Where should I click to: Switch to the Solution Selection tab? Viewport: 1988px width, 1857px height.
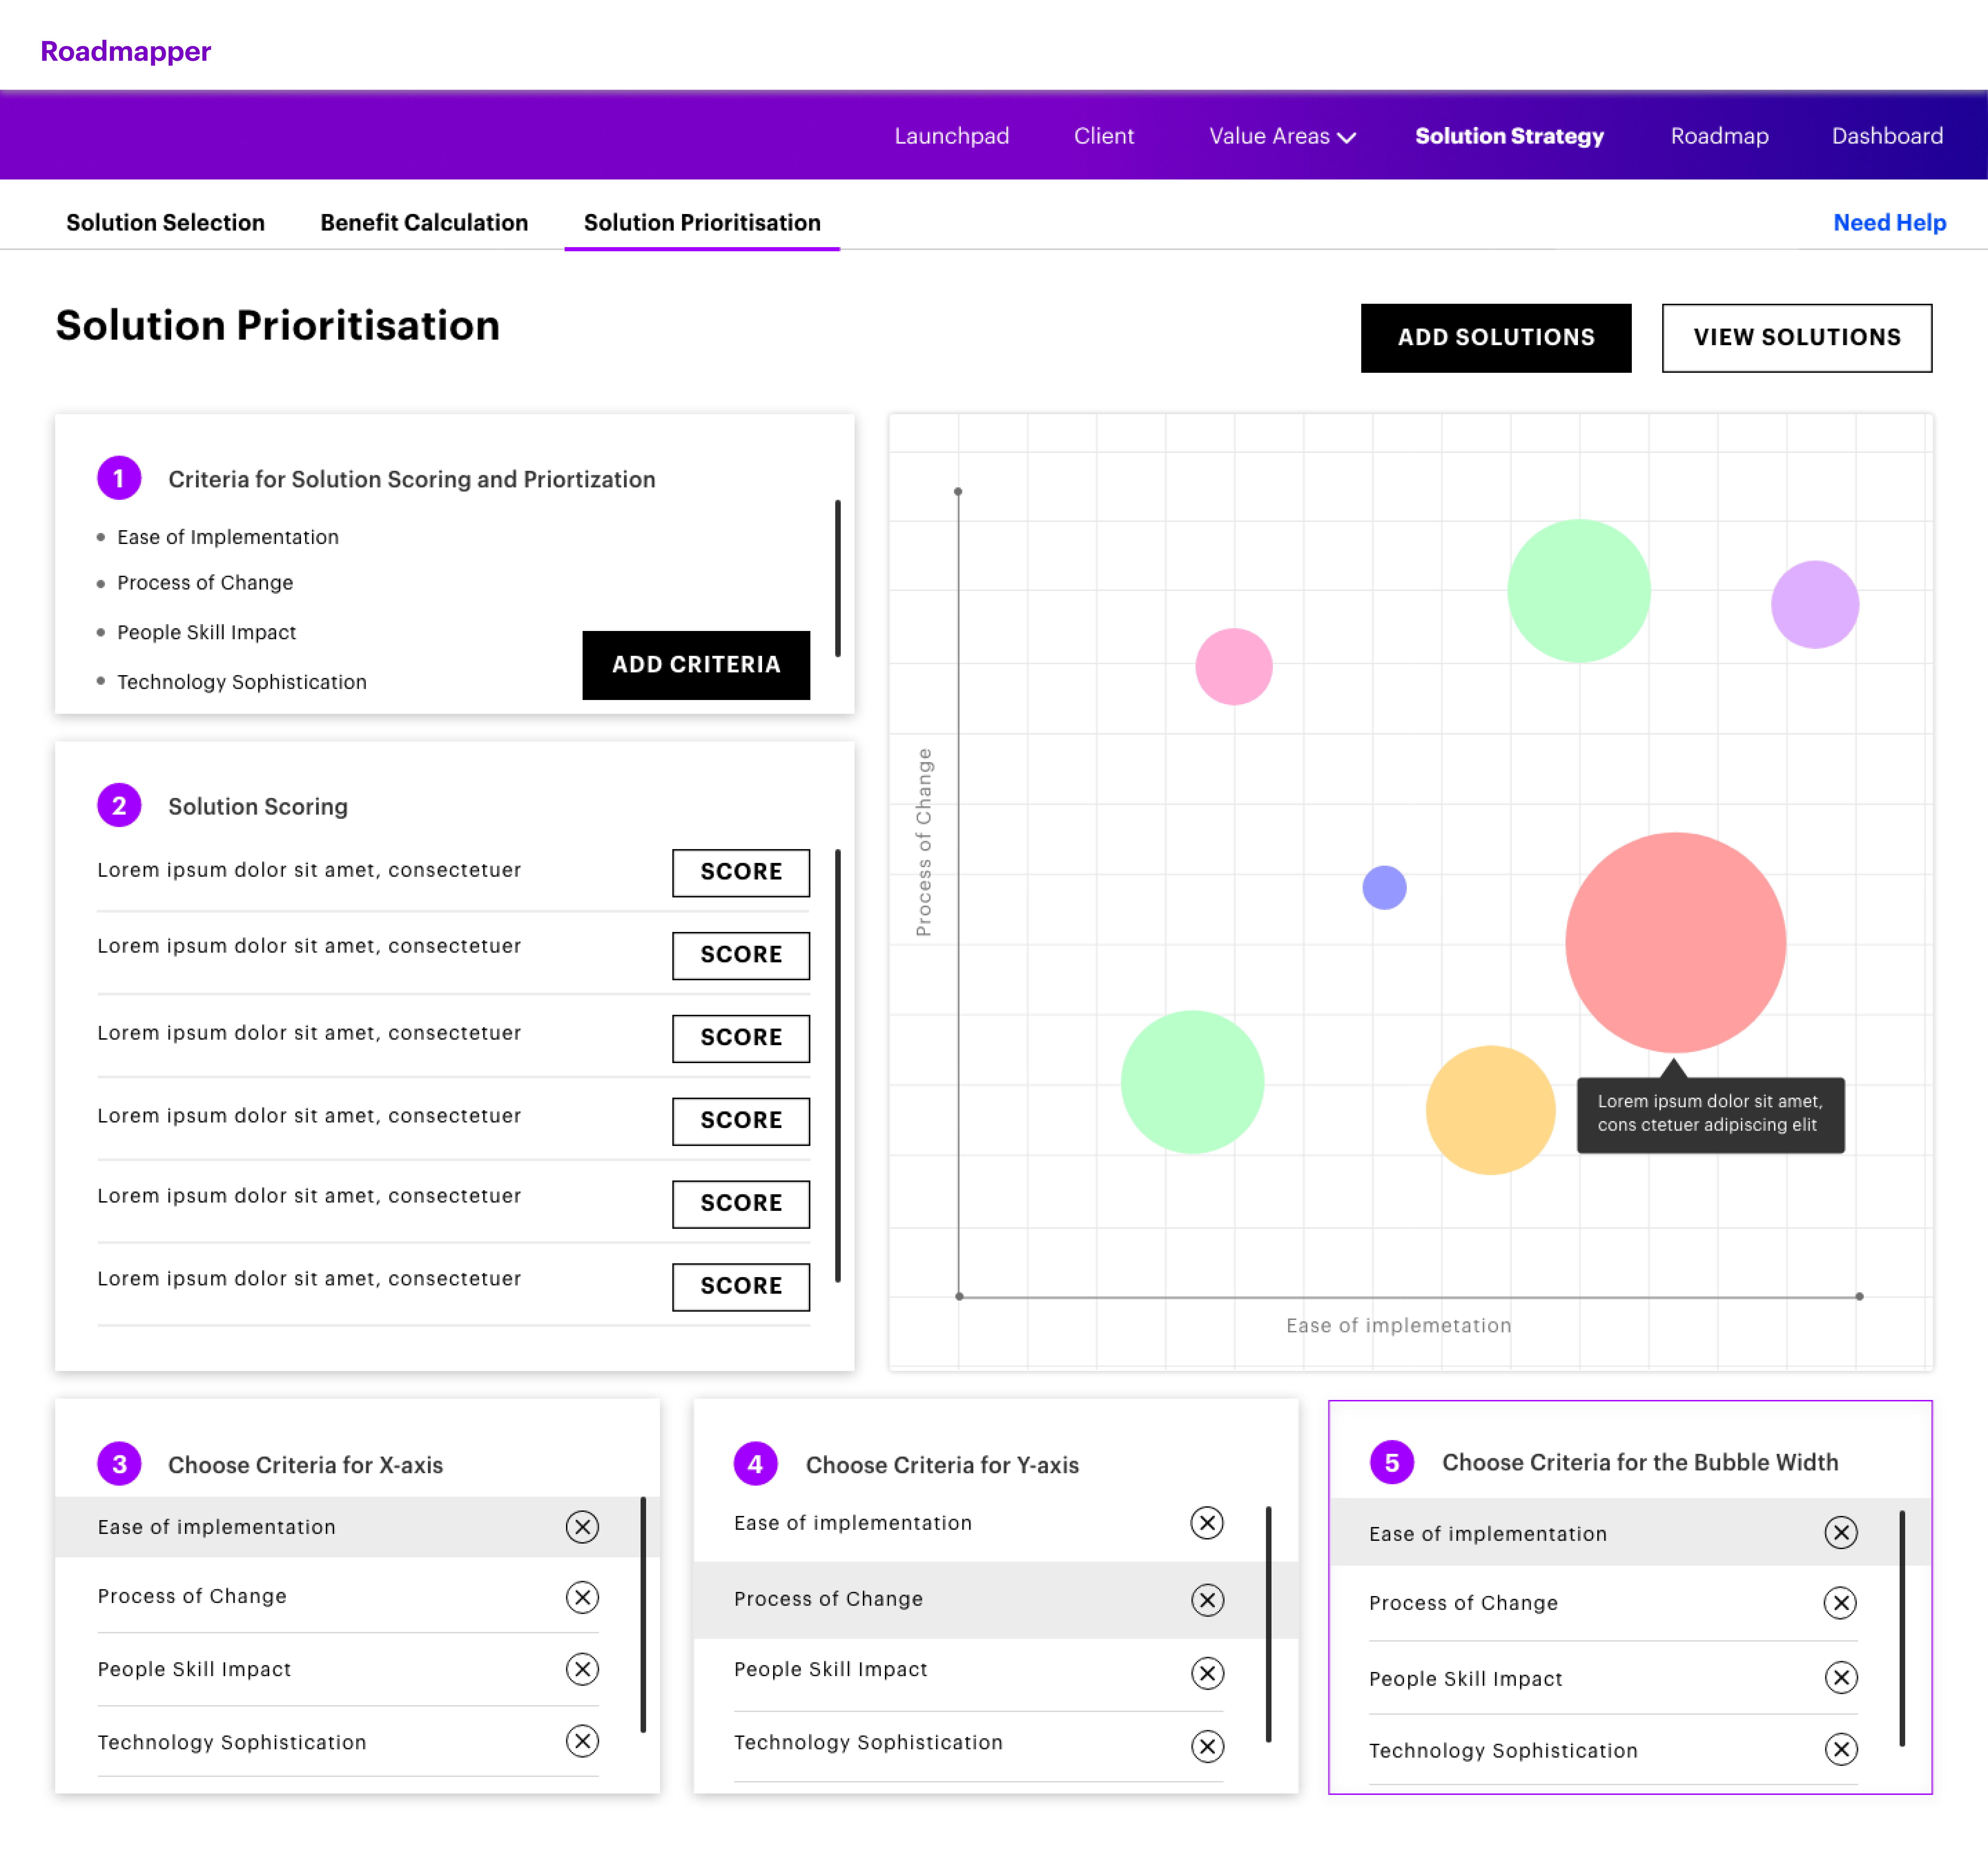165,222
